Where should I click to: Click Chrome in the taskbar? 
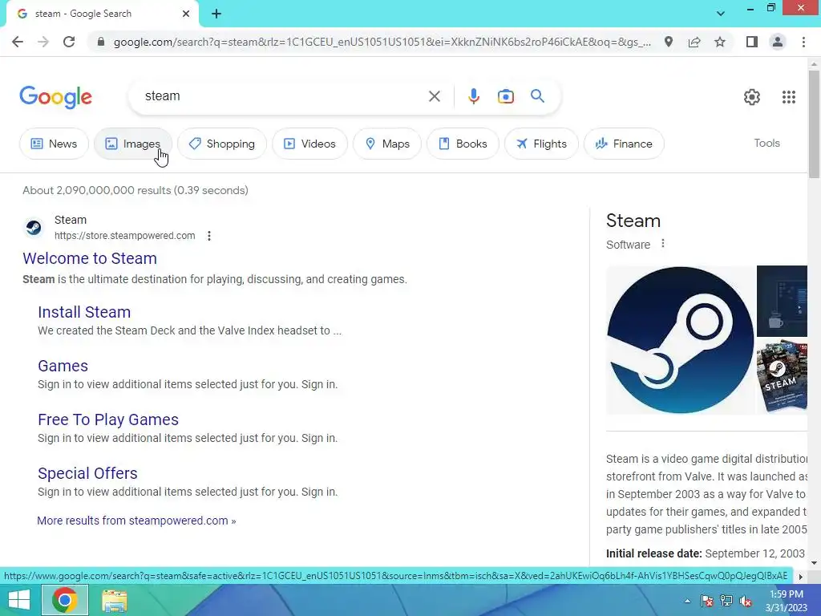[x=64, y=600]
